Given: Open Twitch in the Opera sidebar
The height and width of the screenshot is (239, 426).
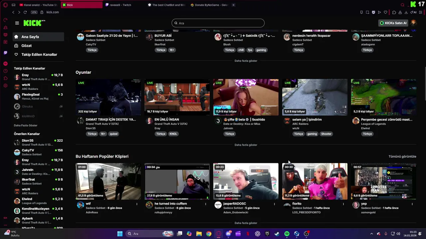Looking at the screenshot, I should click(x=5, y=53).
